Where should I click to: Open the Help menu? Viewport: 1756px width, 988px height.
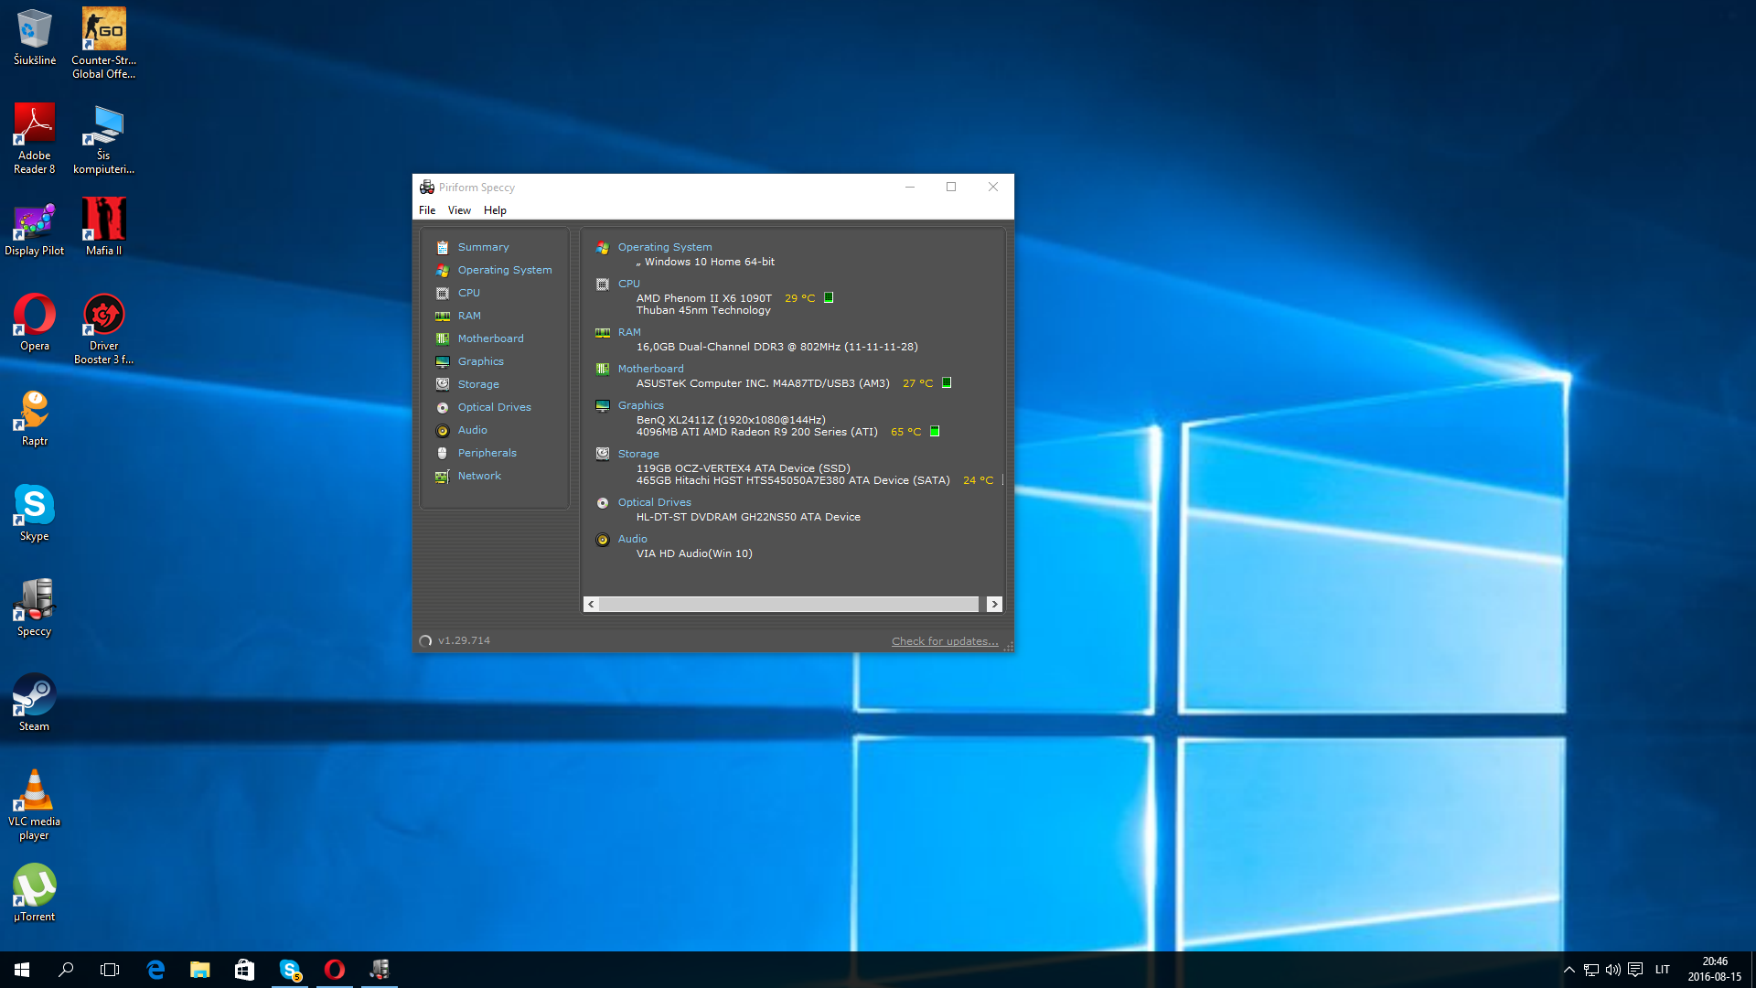click(495, 210)
